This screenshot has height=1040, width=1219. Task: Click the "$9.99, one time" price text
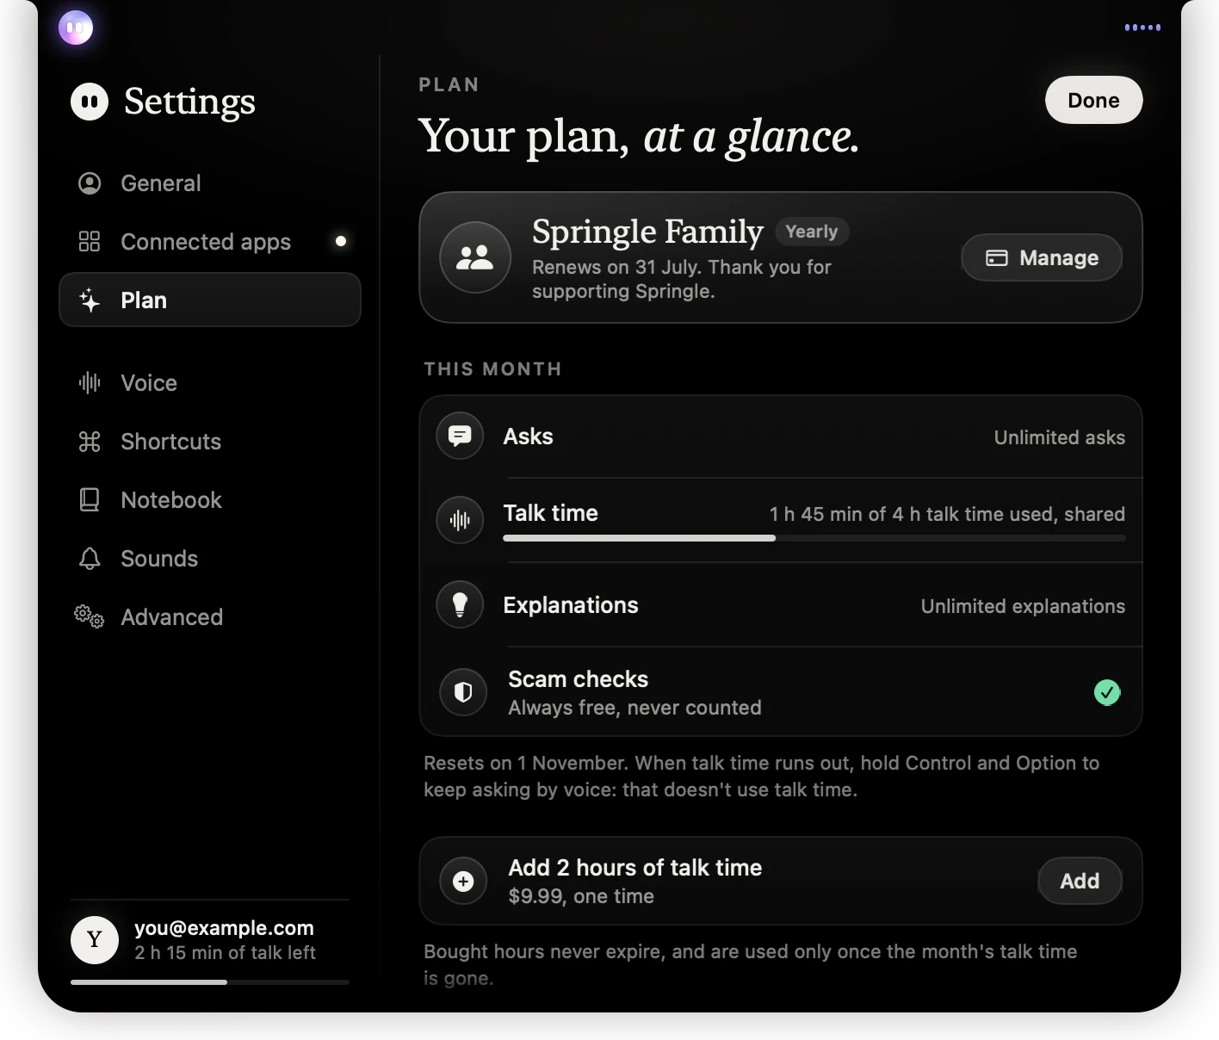coord(581,896)
